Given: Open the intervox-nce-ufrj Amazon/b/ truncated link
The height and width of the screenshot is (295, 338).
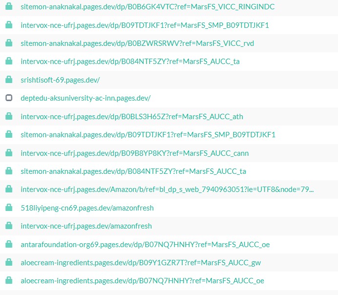Looking at the screenshot, I should (x=167, y=190).
